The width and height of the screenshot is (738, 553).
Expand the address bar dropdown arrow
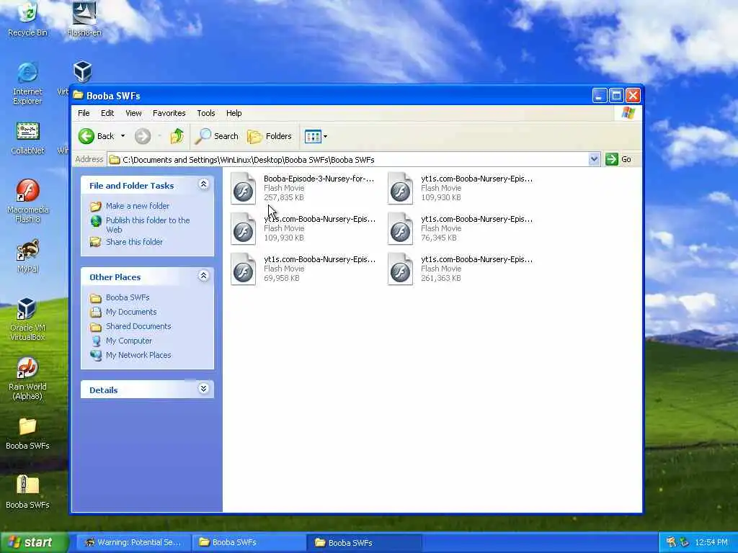(x=594, y=159)
